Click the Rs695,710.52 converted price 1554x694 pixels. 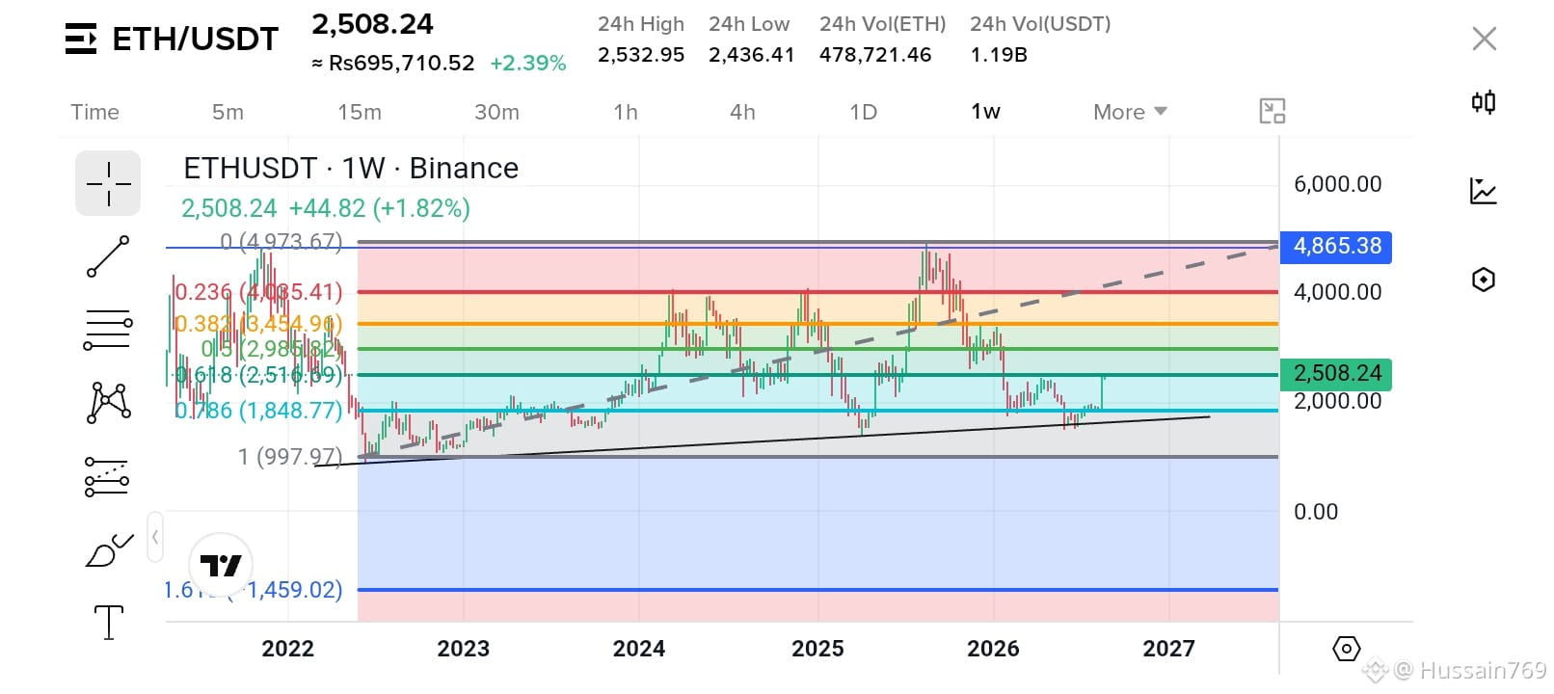pyautogui.click(x=401, y=64)
